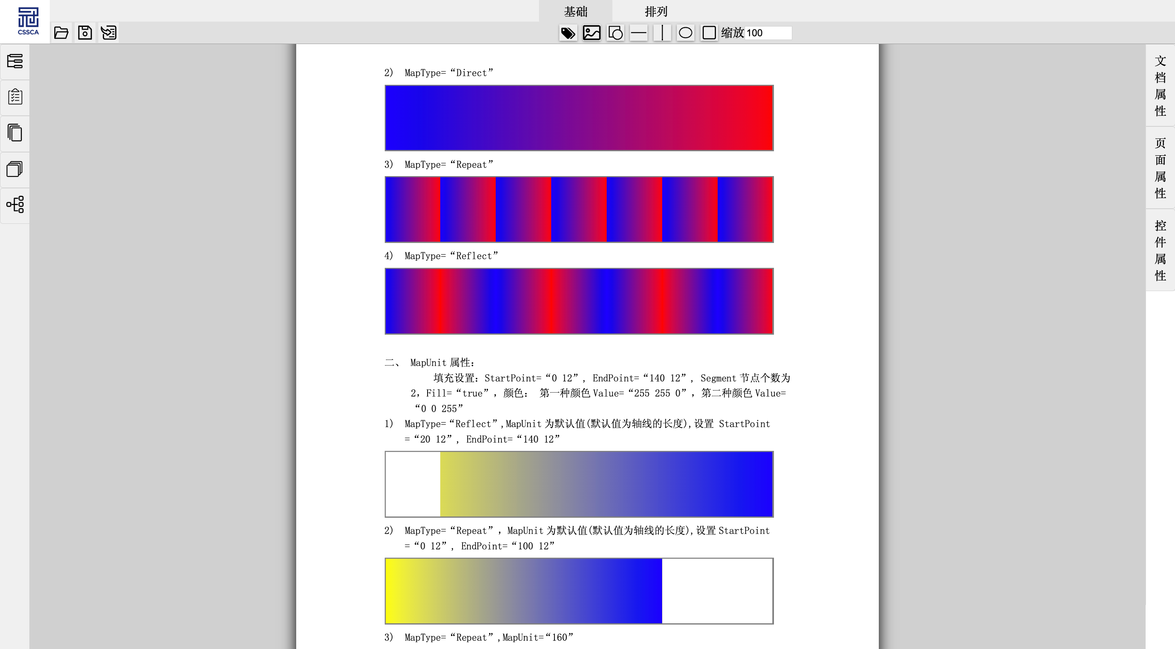
Task: Click the export document icon
Action: pyautogui.click(x=109, y=33)
